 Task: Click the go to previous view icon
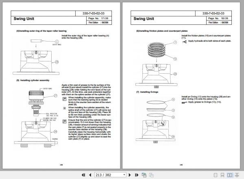click(144, 175)
